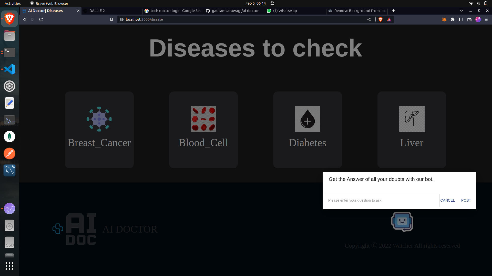Open the Brave hamburger menu
The image size is (492, 276).
point(486,19)
